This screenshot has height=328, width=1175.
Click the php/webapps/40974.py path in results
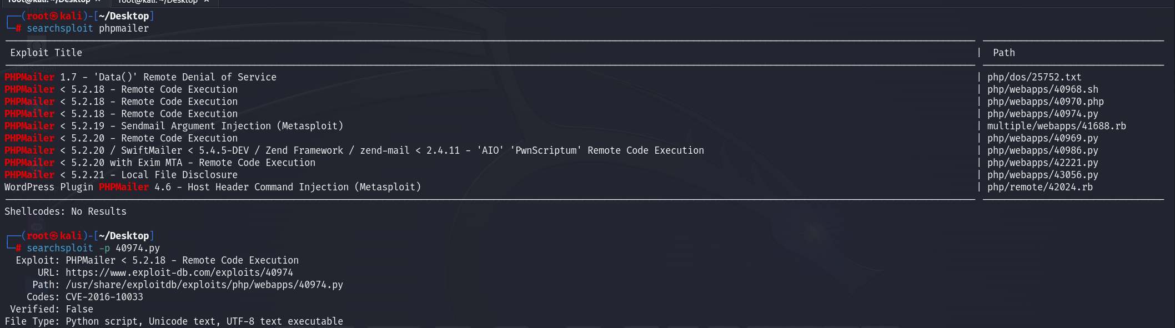tap(1042, 114)
